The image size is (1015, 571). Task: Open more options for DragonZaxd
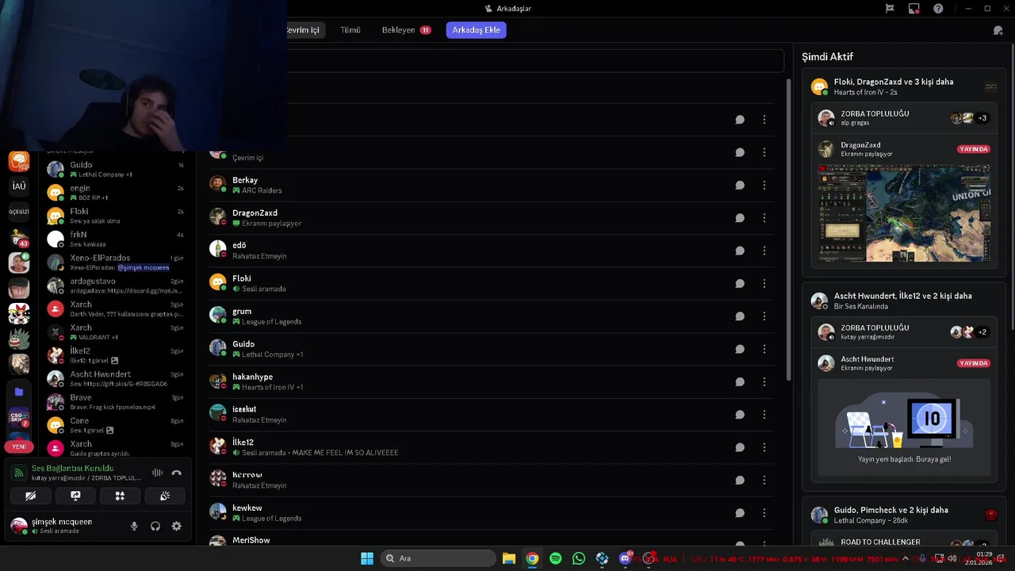point(764,218)
